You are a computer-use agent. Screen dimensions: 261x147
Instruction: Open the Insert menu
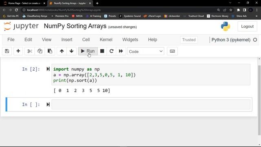tap(67, 40)
